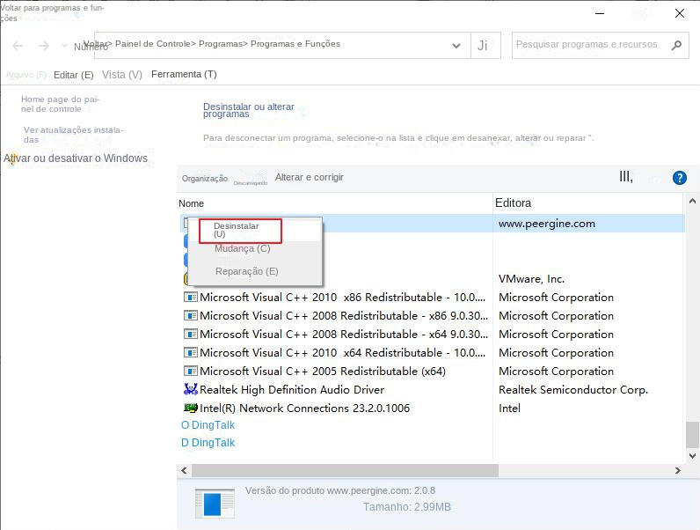The height and width of the screenshot is (530, 700).
Task: Click the Intel publisher cell
Action: [509, 408]
